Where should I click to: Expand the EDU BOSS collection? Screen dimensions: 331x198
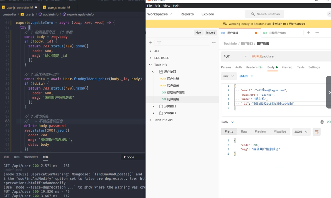tap(150, 58)
